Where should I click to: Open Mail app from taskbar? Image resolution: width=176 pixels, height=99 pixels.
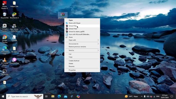(x=65, y=97)
